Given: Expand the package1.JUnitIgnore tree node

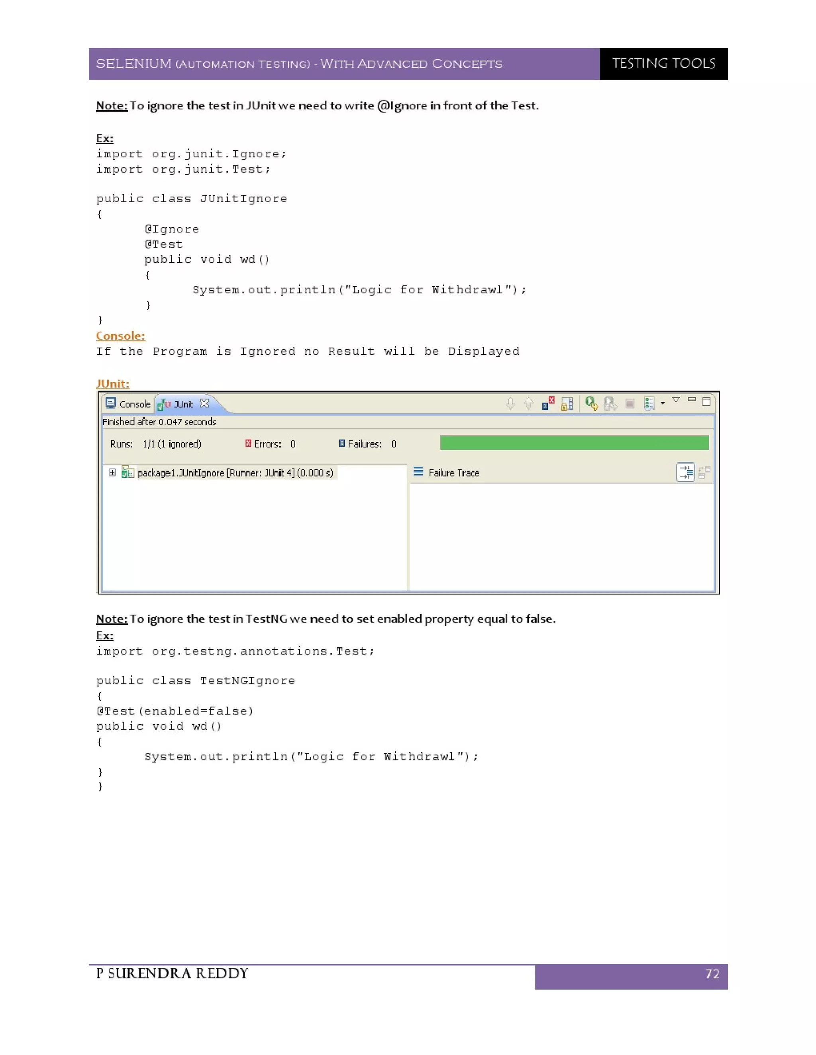Looking at the screenshot, I should [x=112, y=473].
